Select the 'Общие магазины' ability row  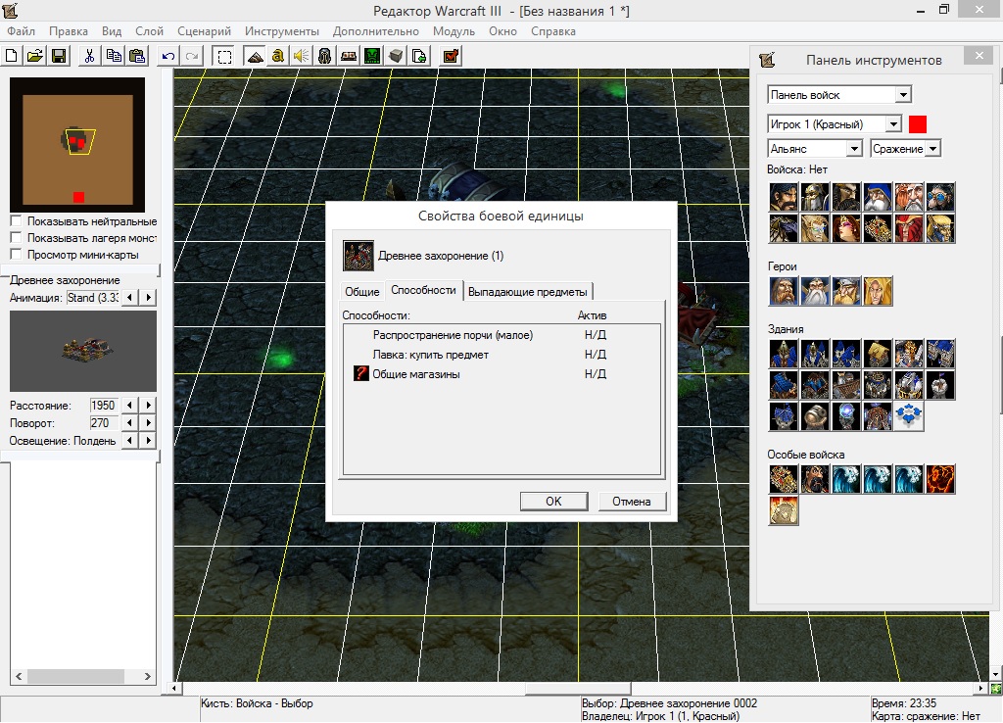[x=502, y=374]
